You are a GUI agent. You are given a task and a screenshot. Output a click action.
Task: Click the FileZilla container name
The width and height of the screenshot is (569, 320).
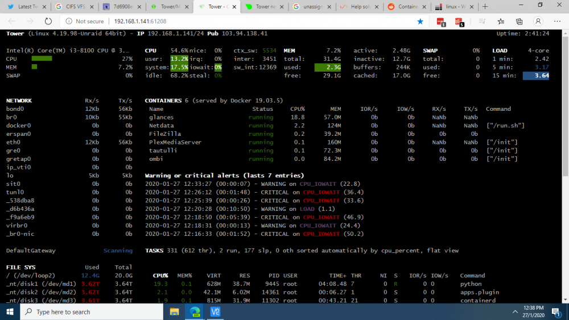[165, 134]
